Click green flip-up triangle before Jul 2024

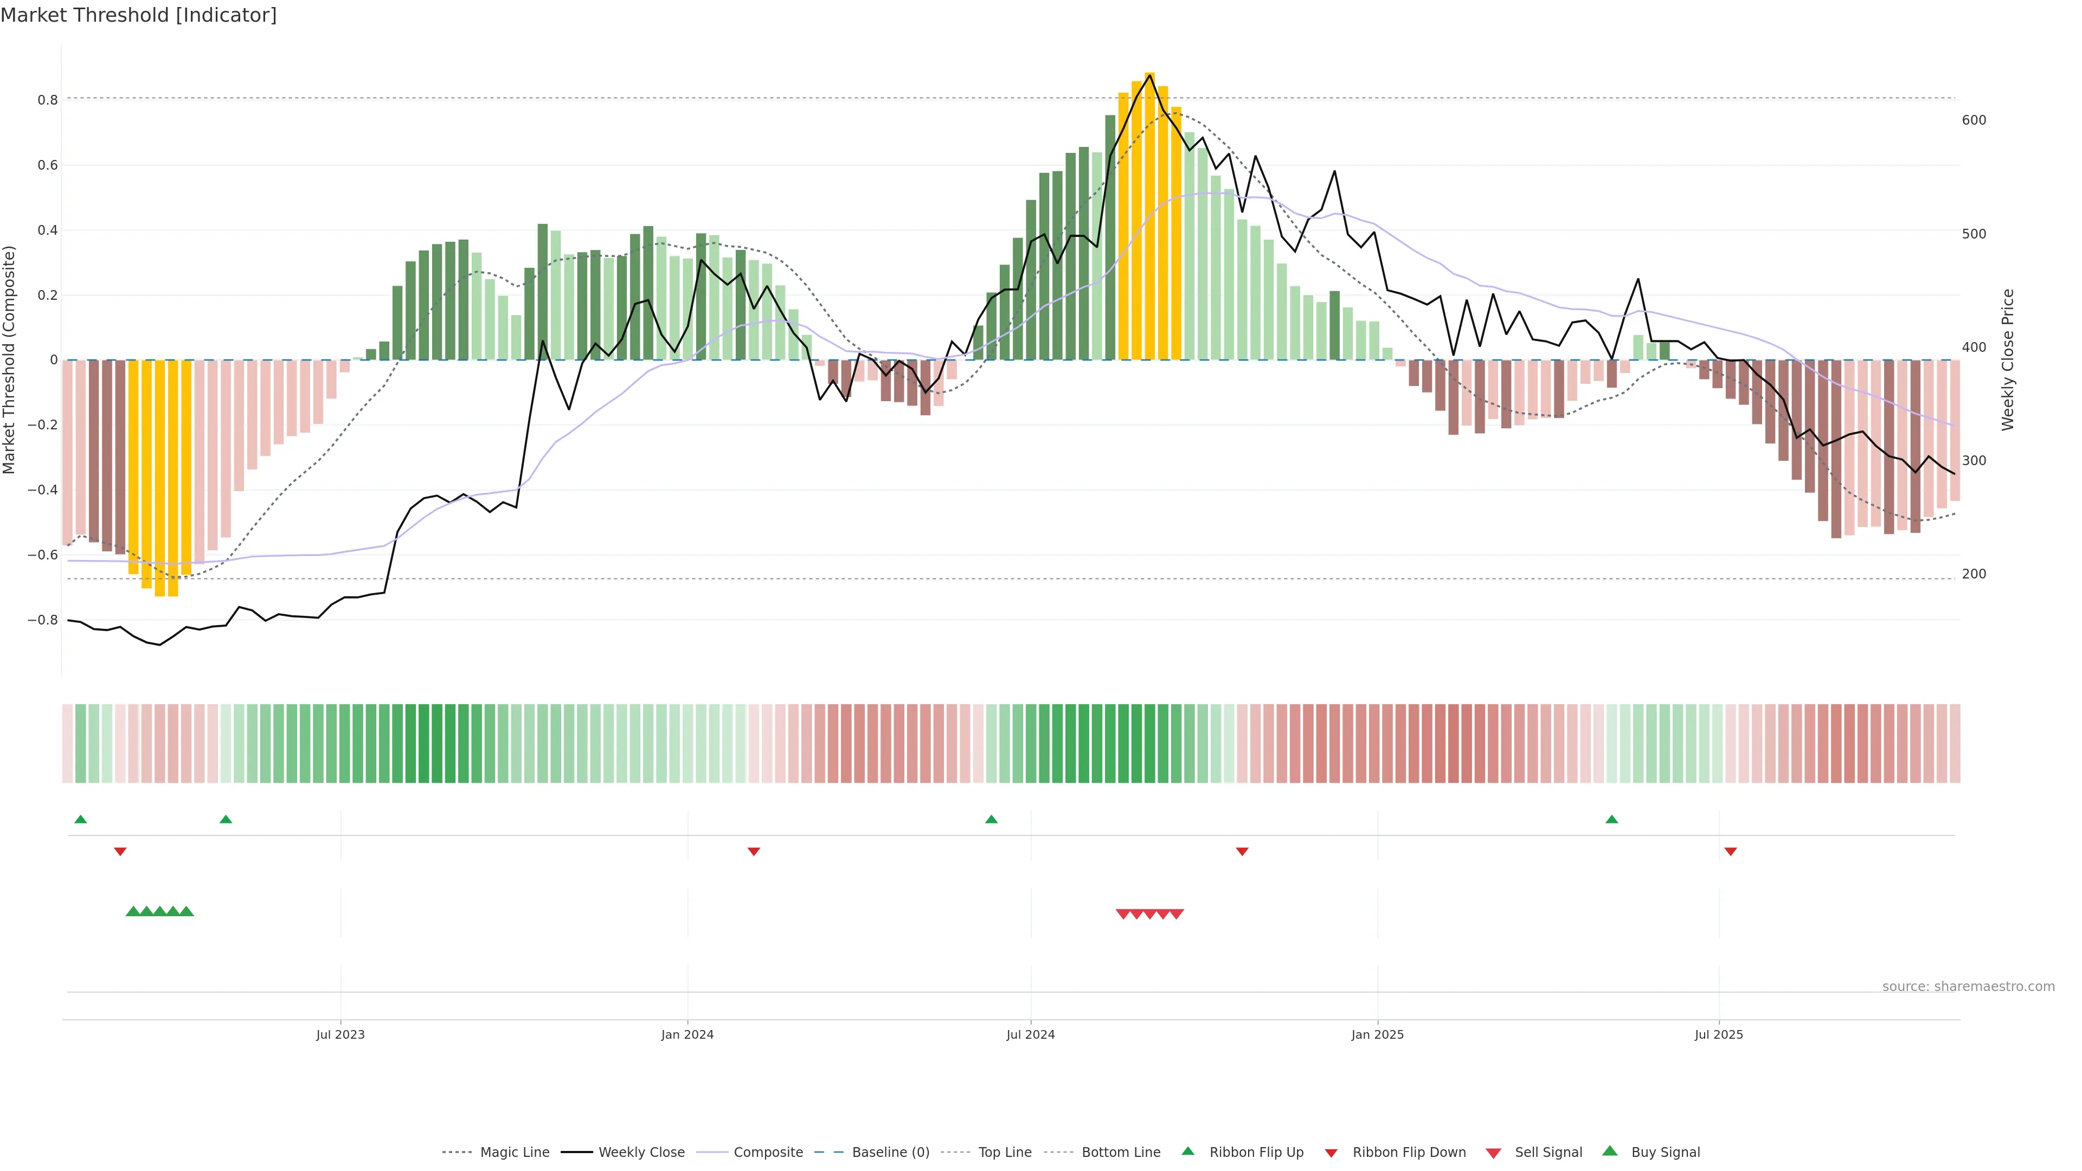pos(991,820)
